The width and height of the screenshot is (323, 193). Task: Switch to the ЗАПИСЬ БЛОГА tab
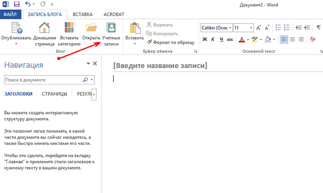45,14
